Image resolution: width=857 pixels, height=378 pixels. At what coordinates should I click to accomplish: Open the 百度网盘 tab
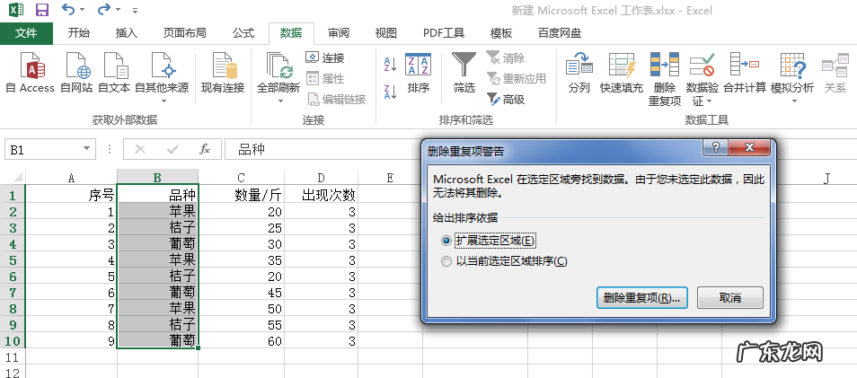[x=560, y=33]
